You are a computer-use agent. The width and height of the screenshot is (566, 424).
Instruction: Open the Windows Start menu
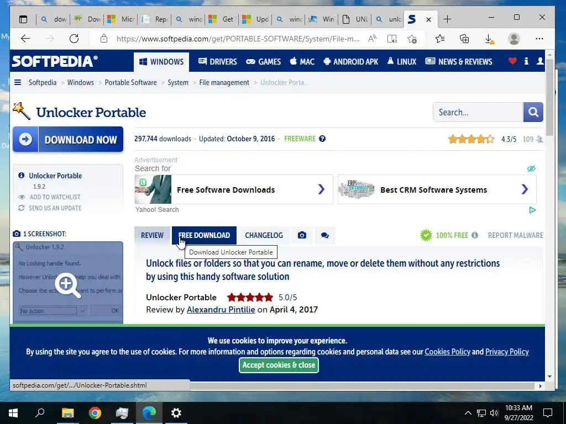(13, 413)
